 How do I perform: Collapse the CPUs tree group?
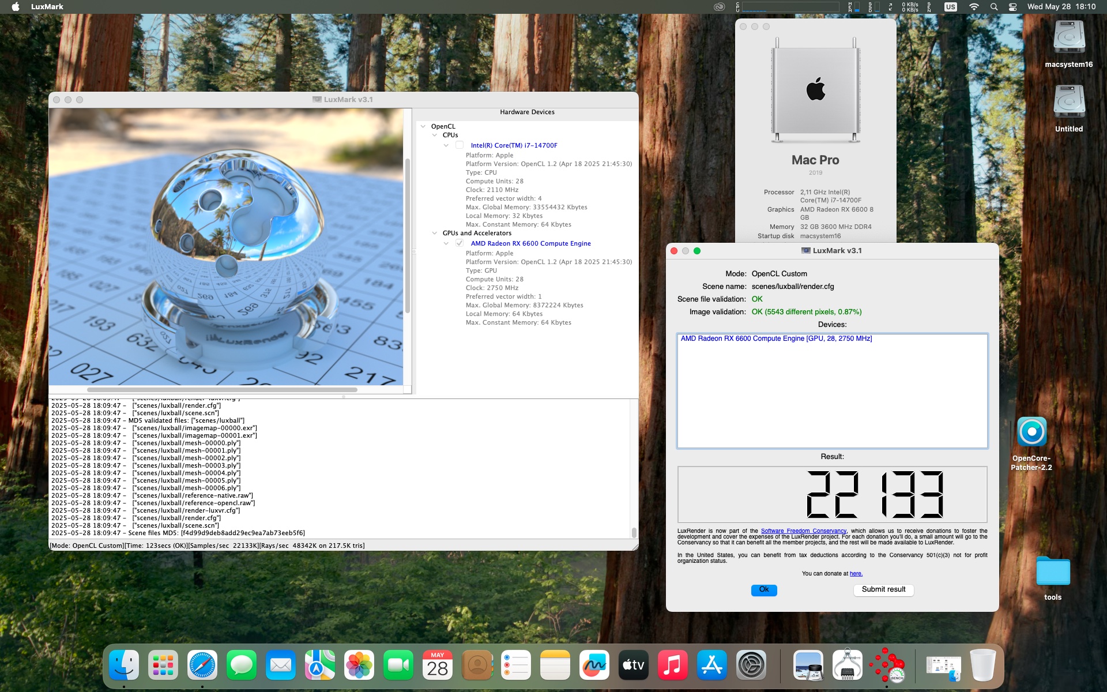point(435,135)
